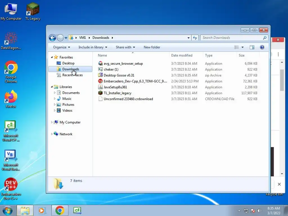
Task: Select the cheker (1) file
Action: (x=111, y=69)
